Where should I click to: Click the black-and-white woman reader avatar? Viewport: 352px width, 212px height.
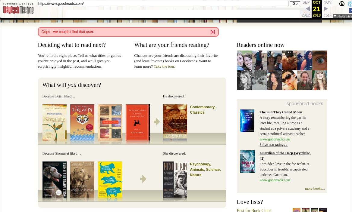pyautogui.click(x=244, y=80)
